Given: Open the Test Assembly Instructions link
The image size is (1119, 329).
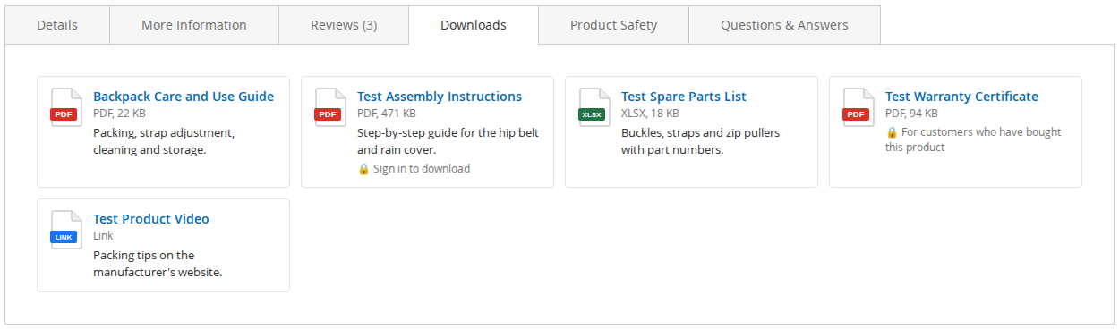Looking at the screenshot, I should pos(440,97).
